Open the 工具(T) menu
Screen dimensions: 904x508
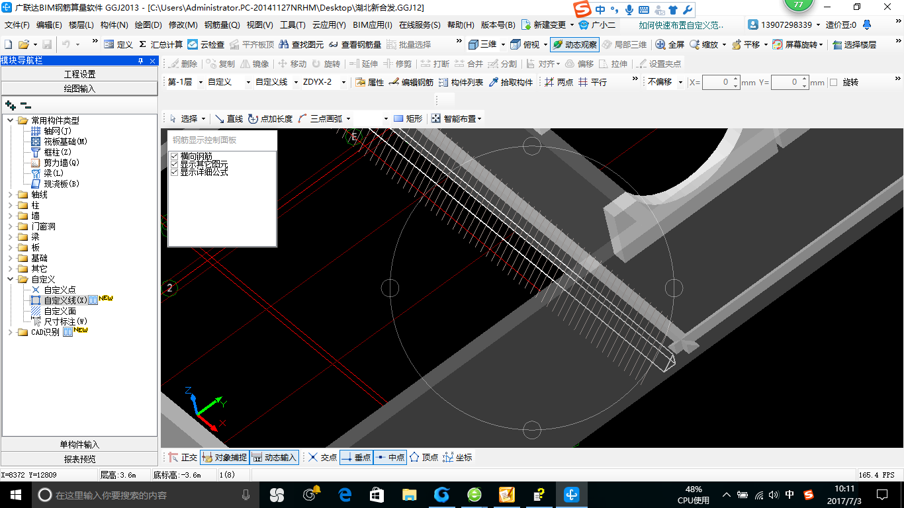click(293, 25)
